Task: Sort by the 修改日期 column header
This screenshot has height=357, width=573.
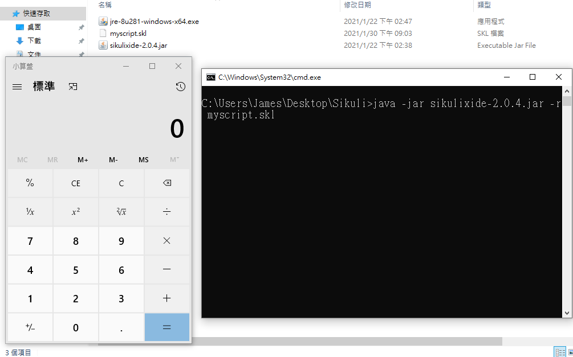Action: 357,5
